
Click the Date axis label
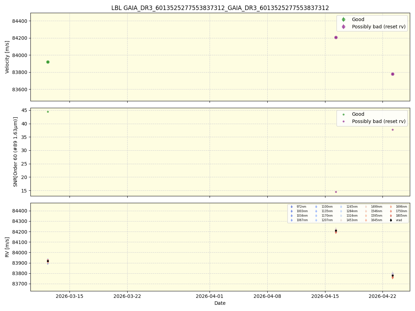tap(220, 303)
